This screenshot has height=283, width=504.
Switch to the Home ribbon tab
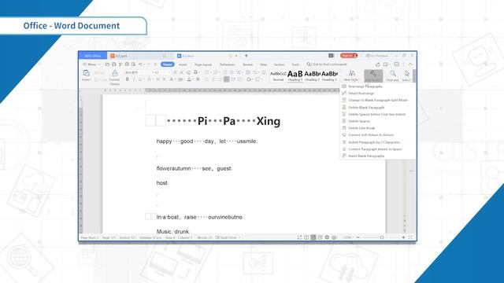(168, 64)
